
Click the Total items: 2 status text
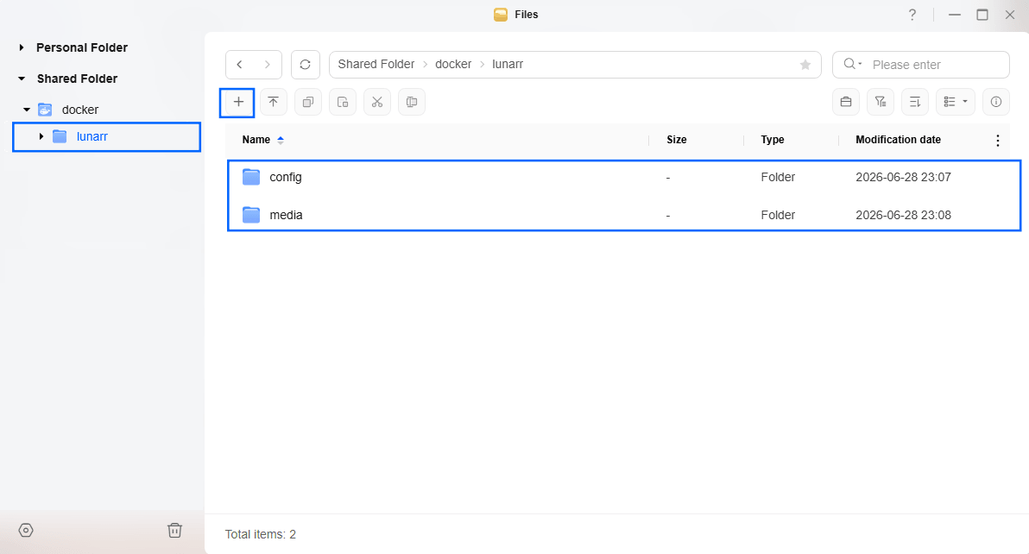261,534
